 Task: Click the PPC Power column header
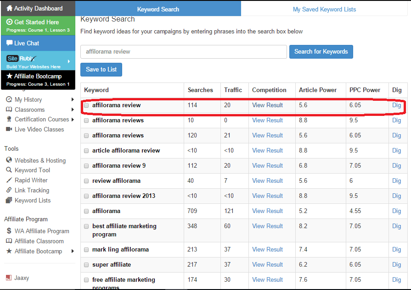(365, 90)
